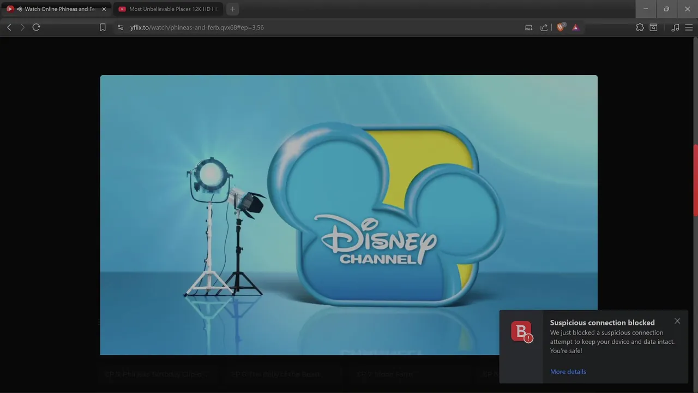The image size is (698, 393).
Task: Open the Brave Shields lion icon
Action: [561, 27]
